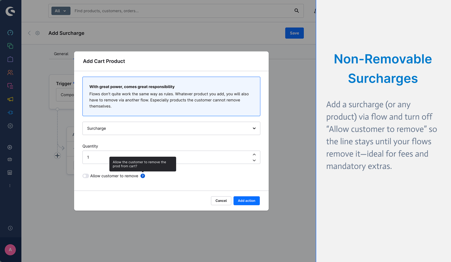Click the basket icon in sidebar
The width and height of the screenshot is (451, 262).
tap(10, 159)
